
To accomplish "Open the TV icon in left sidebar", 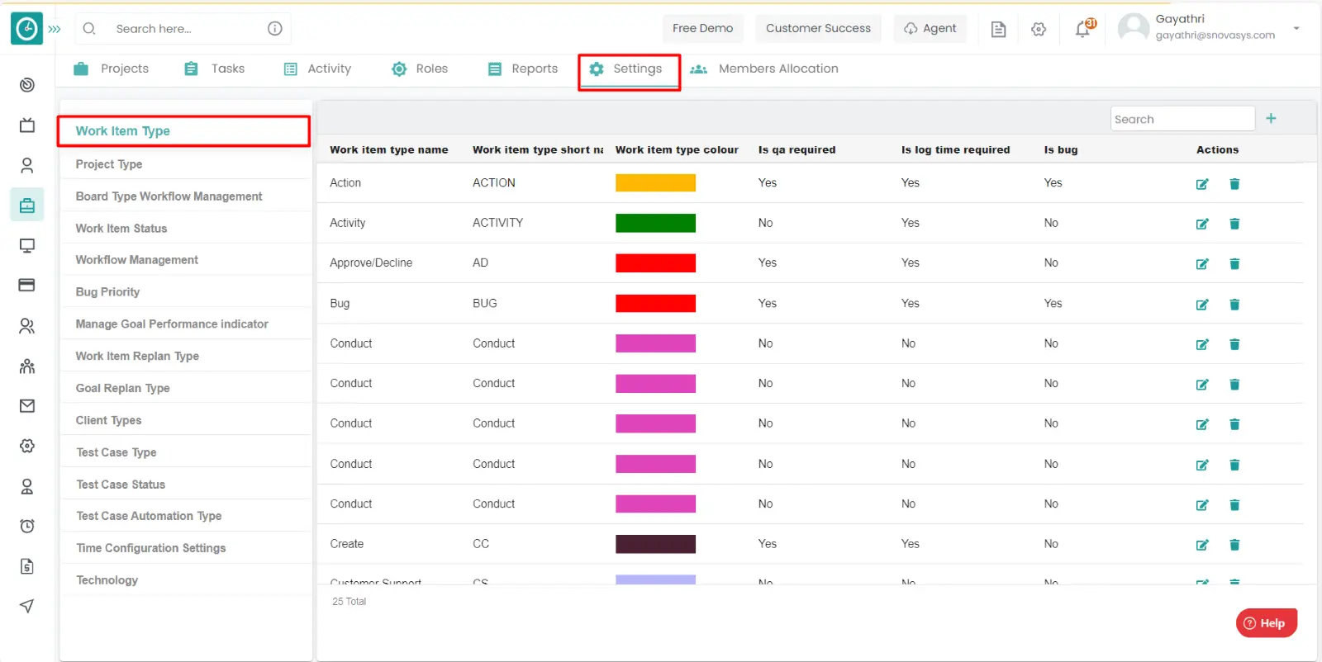I will point(27,125).
